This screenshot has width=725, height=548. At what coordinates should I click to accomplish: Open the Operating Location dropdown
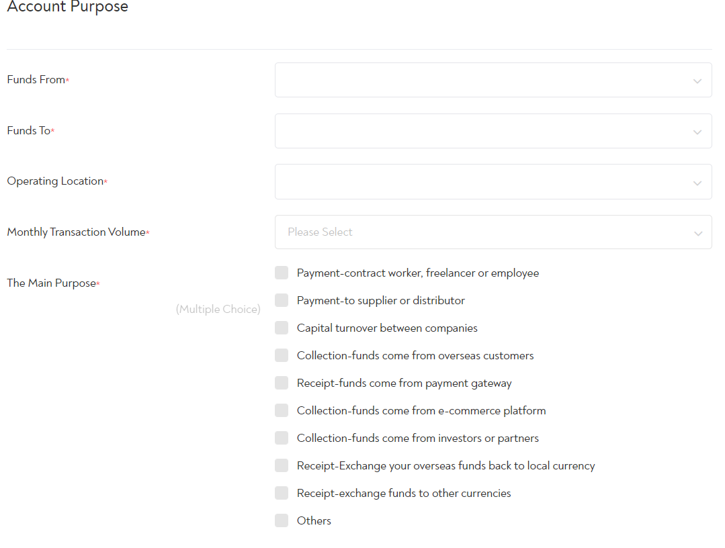click(x=493, y=181)
